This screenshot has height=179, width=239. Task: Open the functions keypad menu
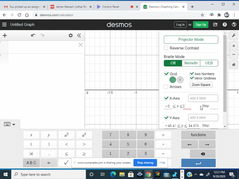point(198,135)
